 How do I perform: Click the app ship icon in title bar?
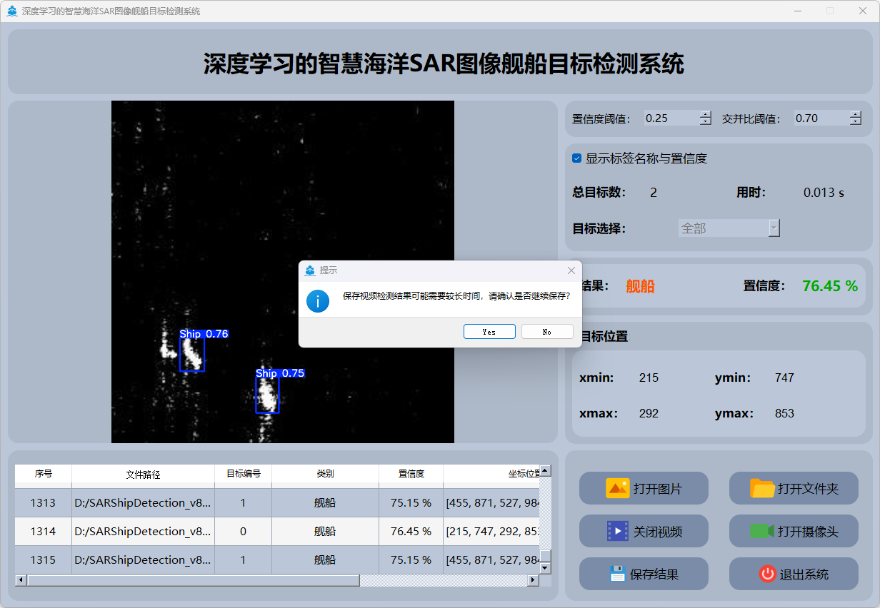(12, 11)
